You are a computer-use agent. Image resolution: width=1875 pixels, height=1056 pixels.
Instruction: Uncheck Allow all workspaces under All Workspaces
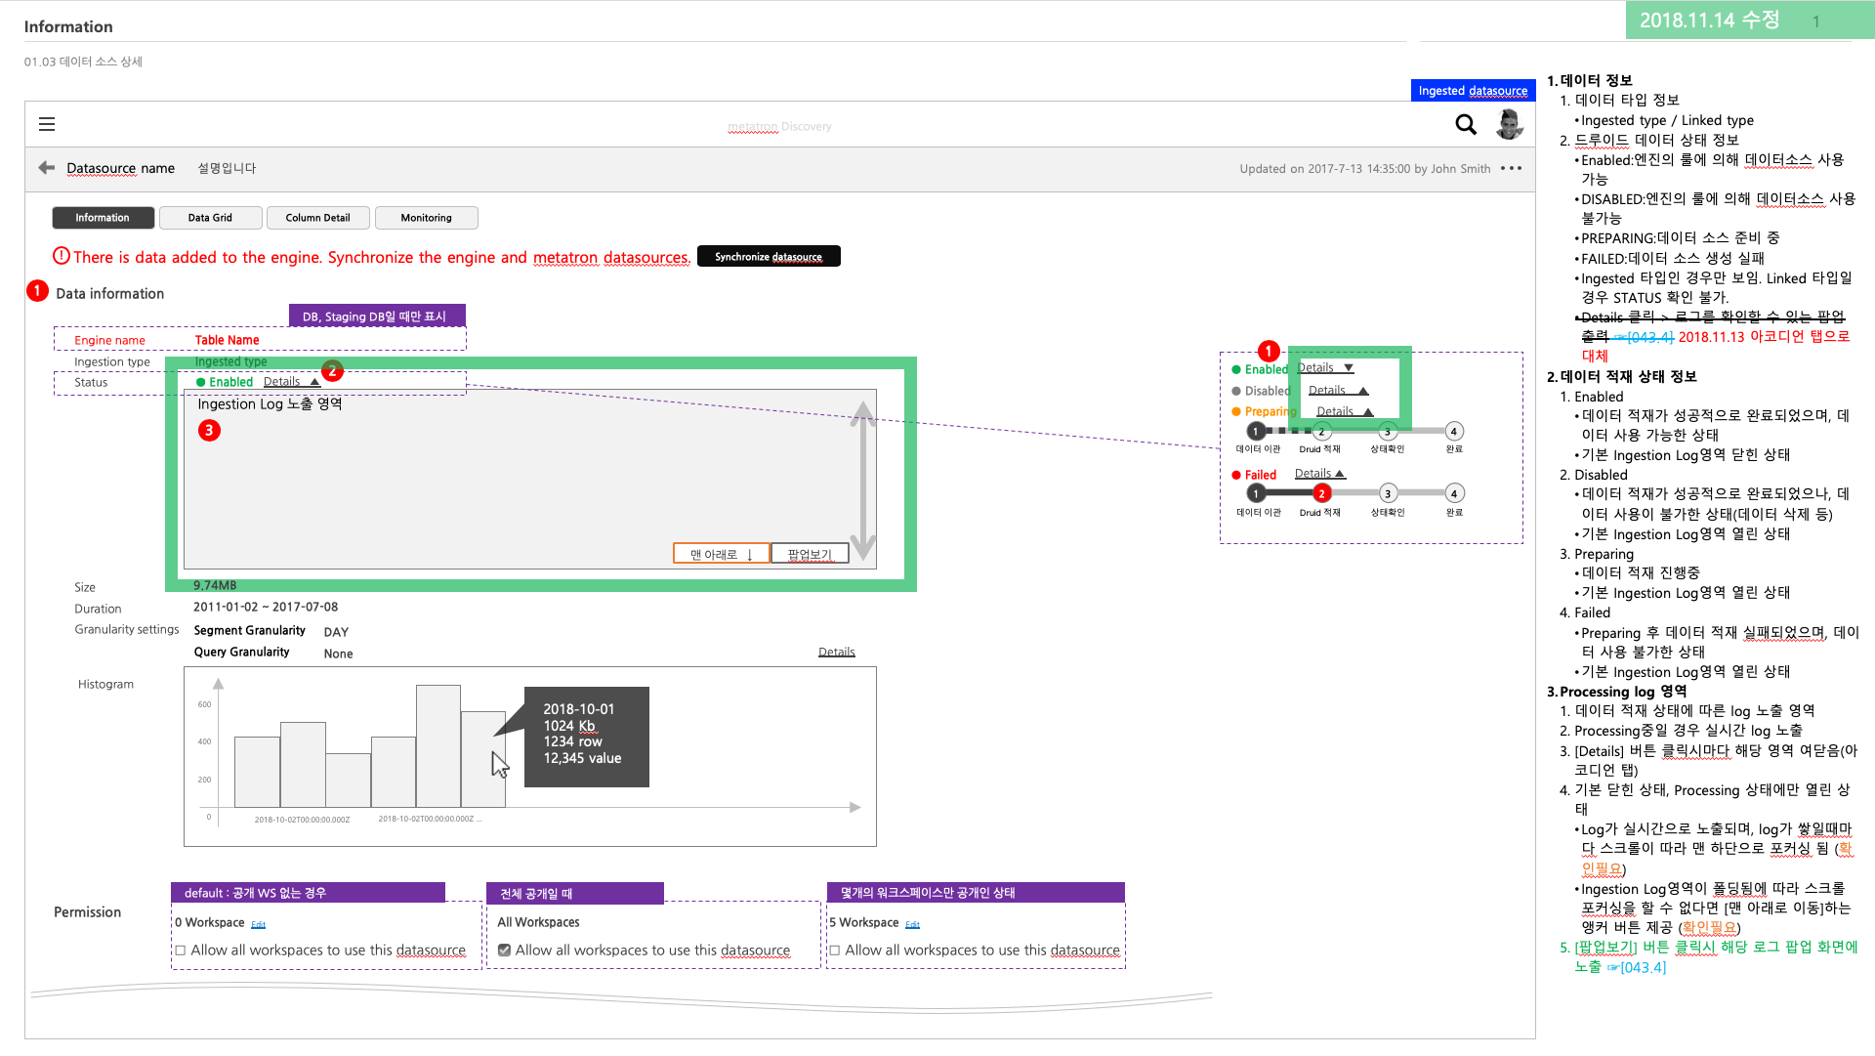tap(504, 950)
